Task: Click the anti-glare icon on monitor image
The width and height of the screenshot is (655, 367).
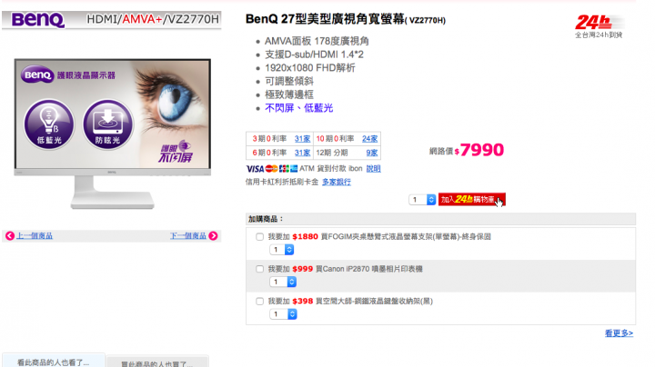Action: (x=107, y=124)
